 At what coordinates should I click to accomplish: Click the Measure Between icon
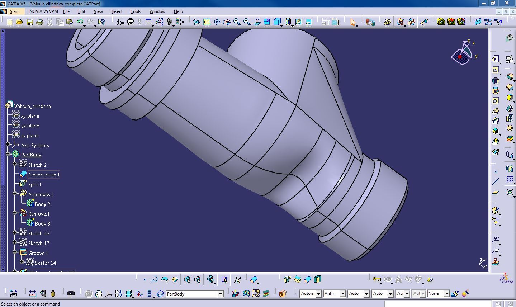(33, 293)
